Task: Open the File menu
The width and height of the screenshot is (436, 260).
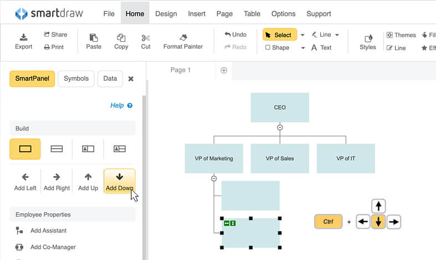Action: coord(109,14)
